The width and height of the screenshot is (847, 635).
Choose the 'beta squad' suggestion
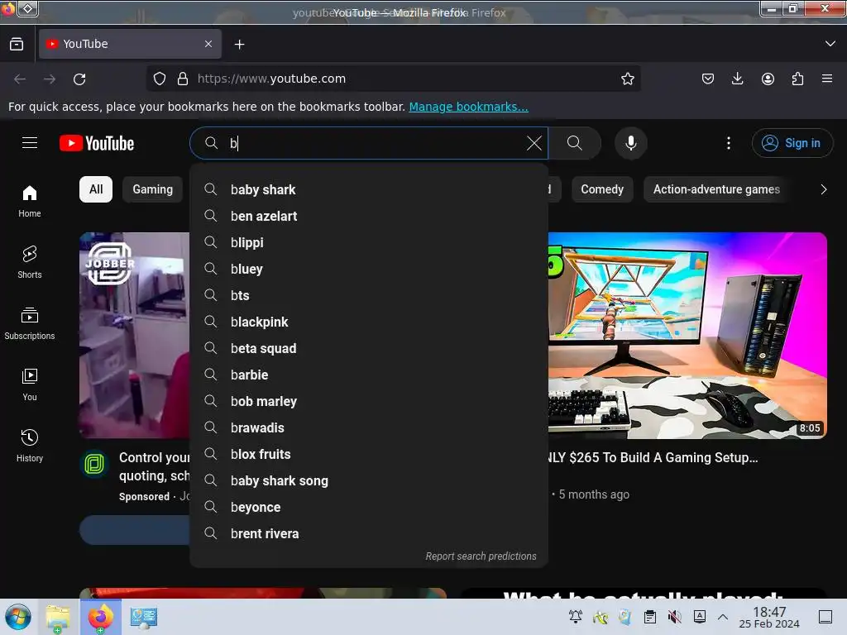(369, 348)
